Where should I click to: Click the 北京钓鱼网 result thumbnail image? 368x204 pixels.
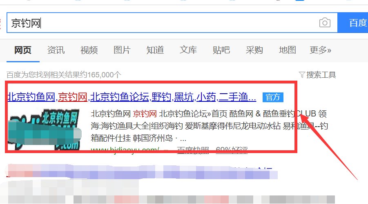coord(45,129)
